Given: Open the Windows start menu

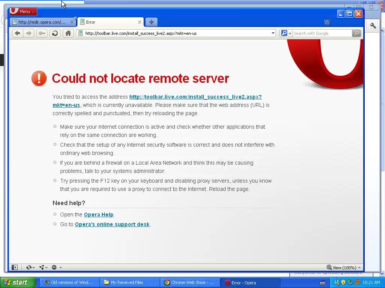Looking at the screenshot, I should (x=18, y=282).
